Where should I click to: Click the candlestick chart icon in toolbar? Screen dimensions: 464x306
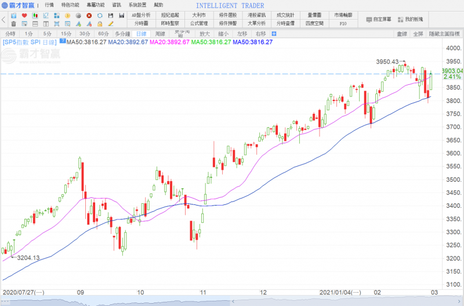35,15
